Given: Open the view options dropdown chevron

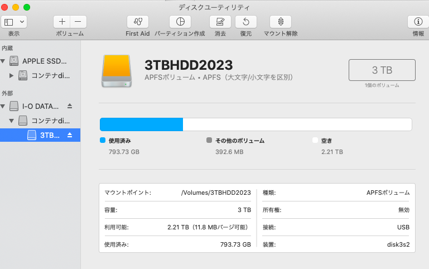Looking at the screenshot, I should (22, 22).
